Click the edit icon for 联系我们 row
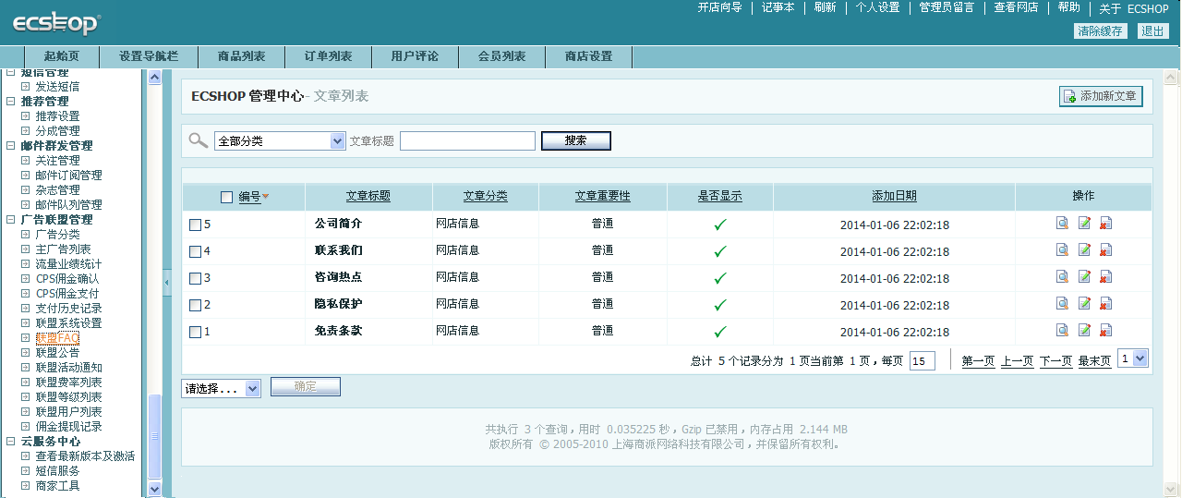The height and width of the screenshot is (498, 1182). 1084,250
